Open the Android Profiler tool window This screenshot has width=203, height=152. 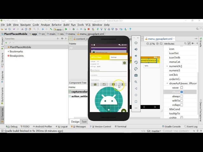42,127
